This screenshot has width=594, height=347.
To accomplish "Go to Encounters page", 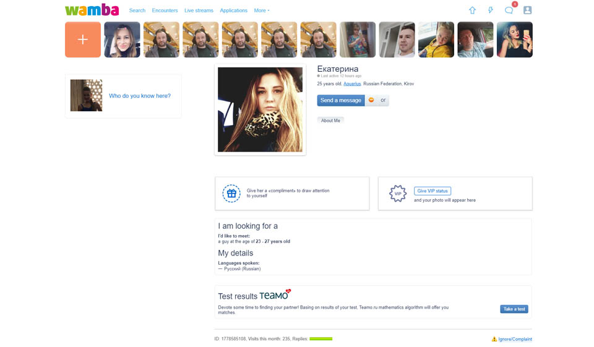I will coord(165,11).
